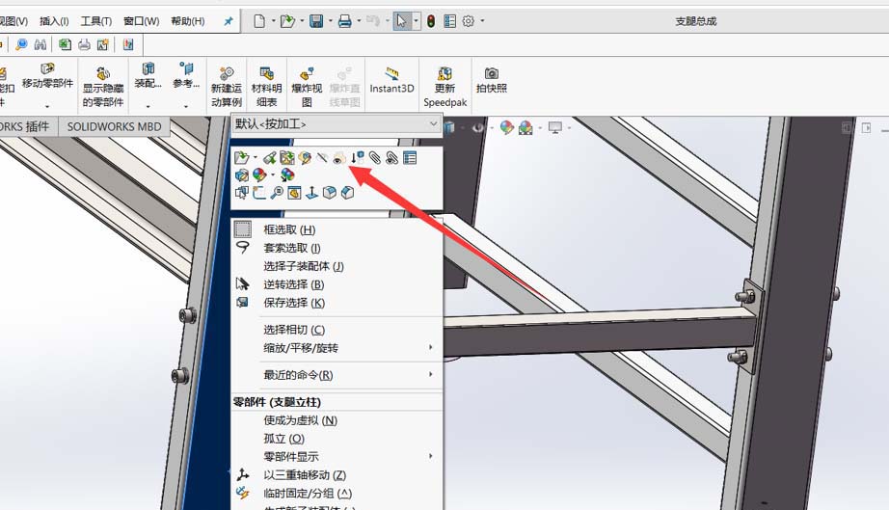Viewport: 889px width, 510px height.
Task: Open Component Properties list icon in context toolbar
Action: [410, 158]
